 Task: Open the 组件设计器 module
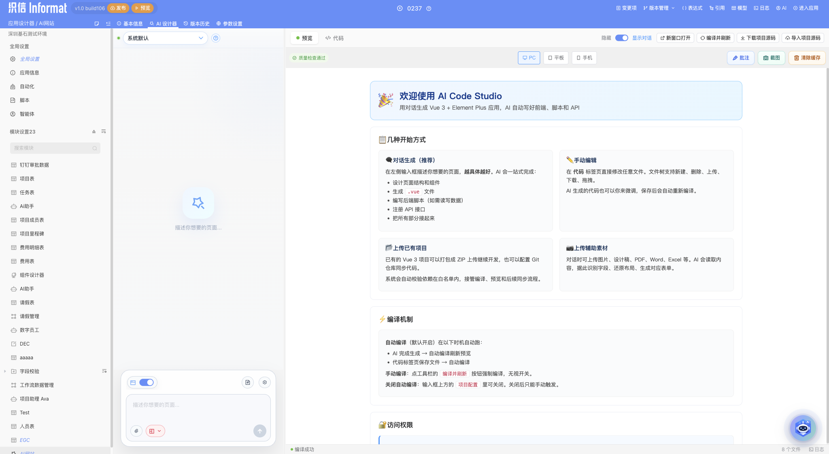pyautogui.click(x=32, y=275)
